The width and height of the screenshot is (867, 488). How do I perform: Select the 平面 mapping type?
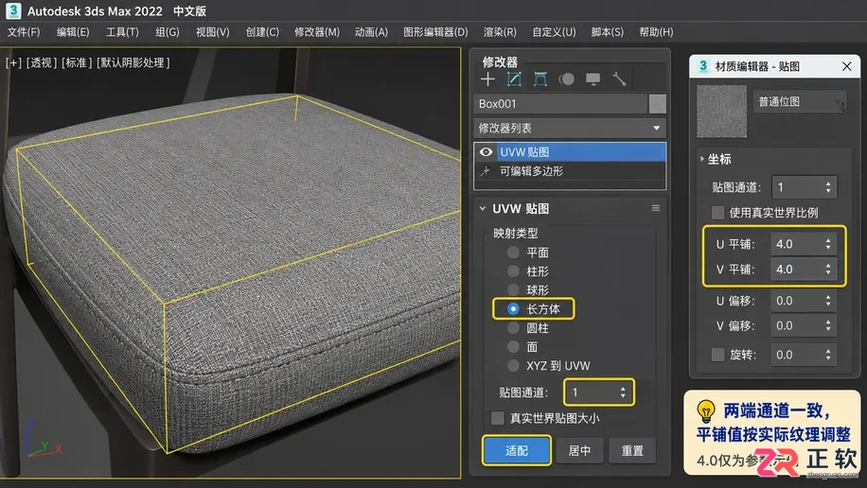[x=513, y=253]
